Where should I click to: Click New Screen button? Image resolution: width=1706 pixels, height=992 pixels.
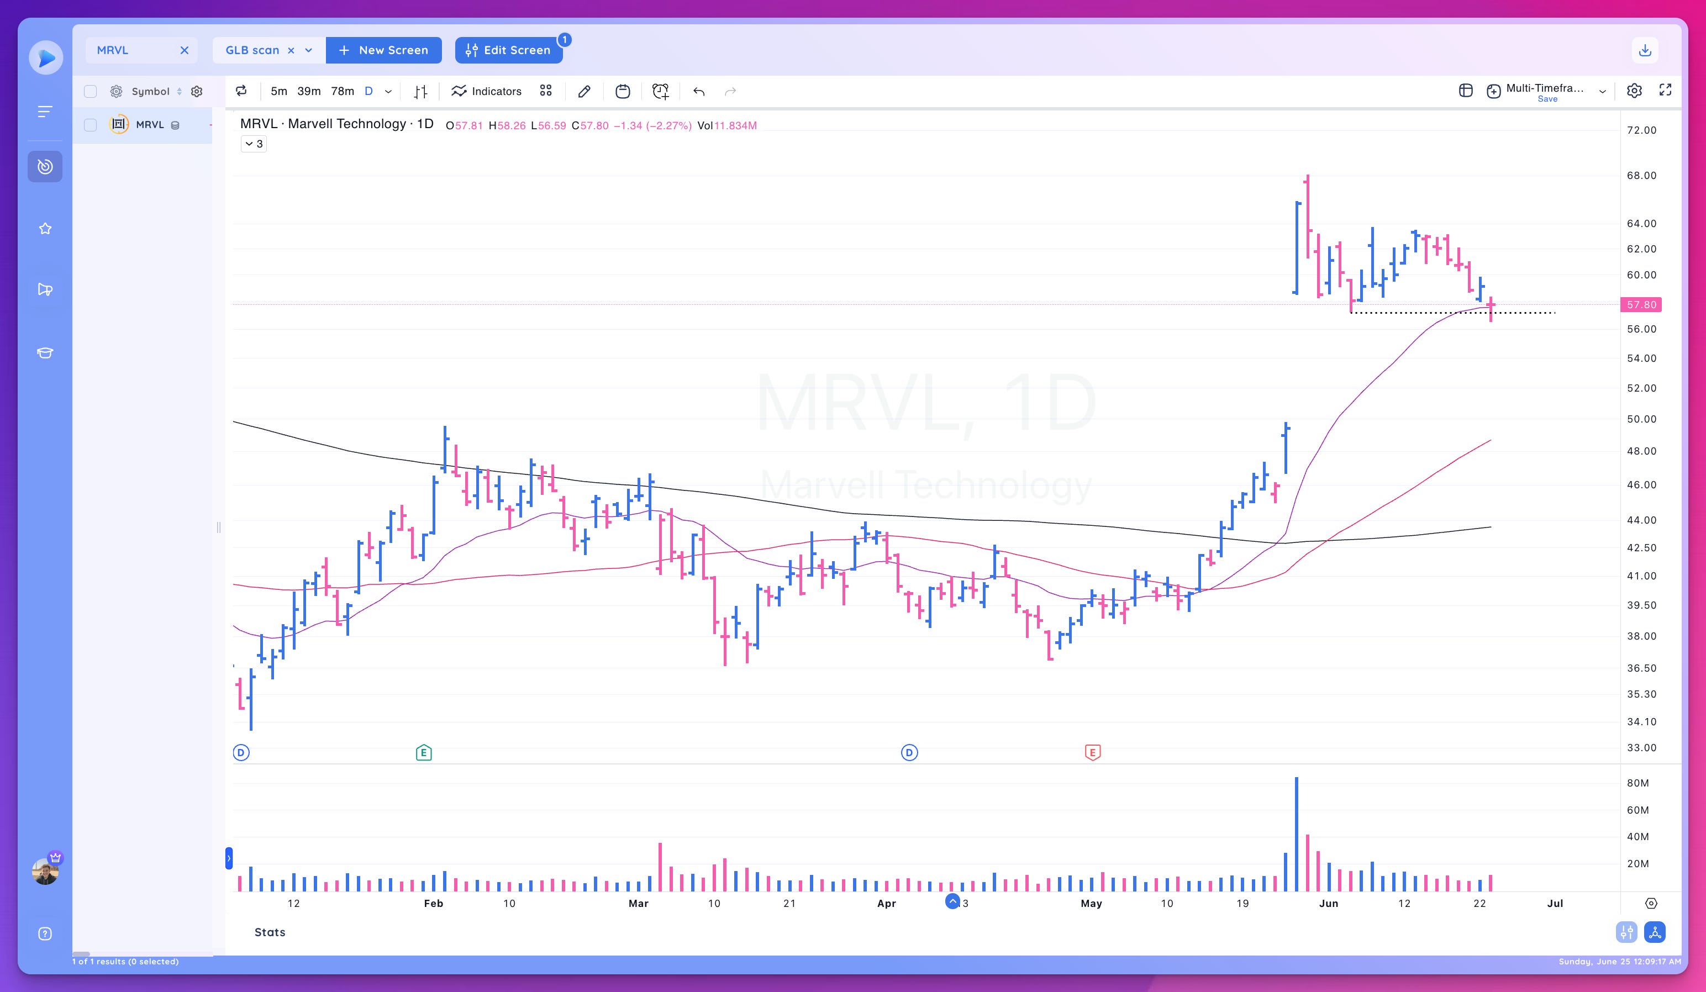[384, 50]
